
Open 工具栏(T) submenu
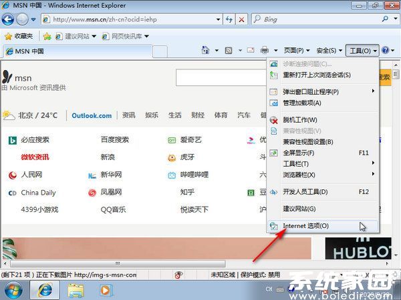click(323, 163)
